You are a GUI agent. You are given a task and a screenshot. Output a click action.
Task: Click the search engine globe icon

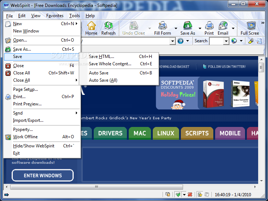234,41
